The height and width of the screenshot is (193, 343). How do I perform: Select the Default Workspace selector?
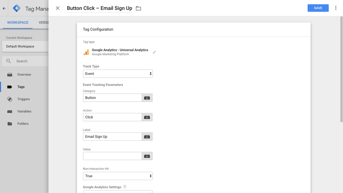click(25, 46)
